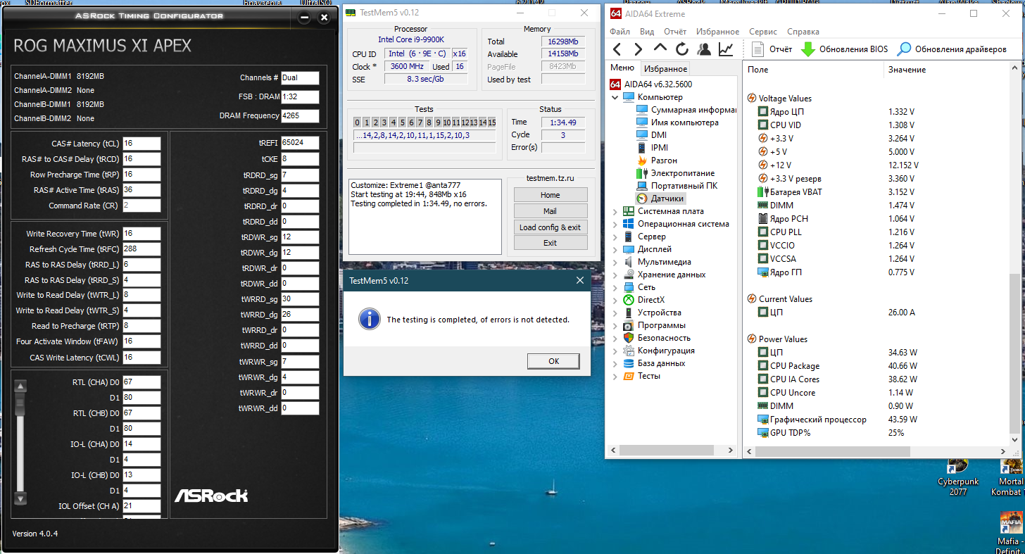Screen dimensions: 1025x554
Task: Click the CAS# Latency (tCL) field
Action: [x=142, y=144]
